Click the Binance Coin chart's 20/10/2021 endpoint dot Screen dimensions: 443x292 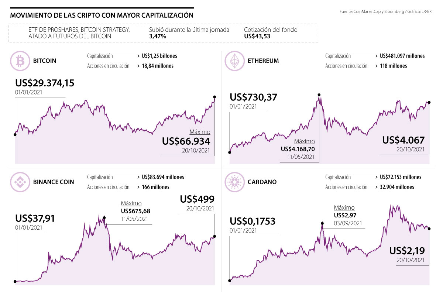pos(215,236)
